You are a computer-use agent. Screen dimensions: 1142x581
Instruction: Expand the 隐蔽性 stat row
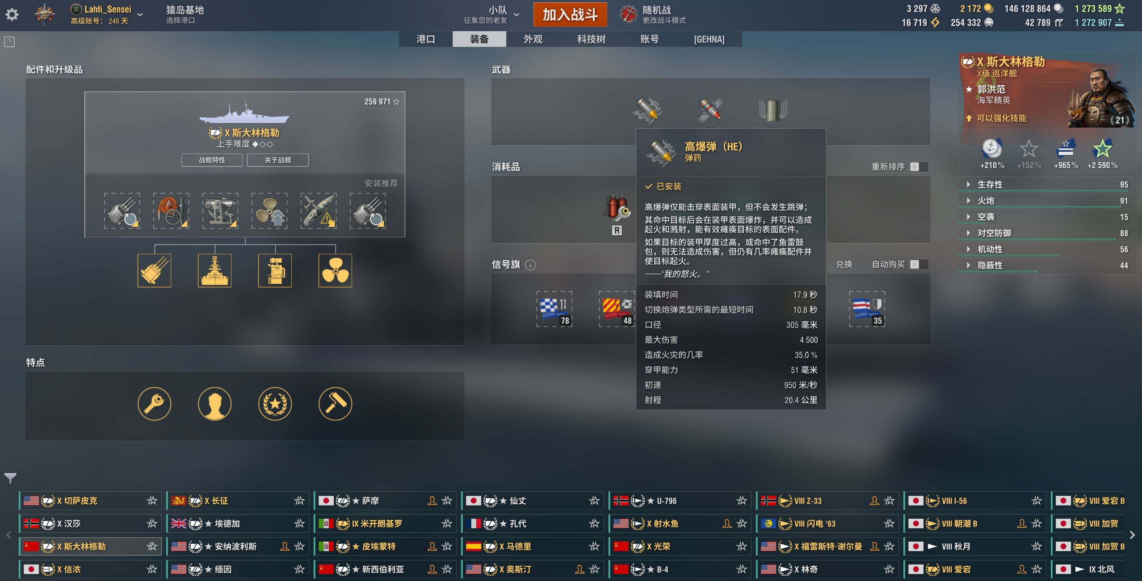(x=1047, y=265)
